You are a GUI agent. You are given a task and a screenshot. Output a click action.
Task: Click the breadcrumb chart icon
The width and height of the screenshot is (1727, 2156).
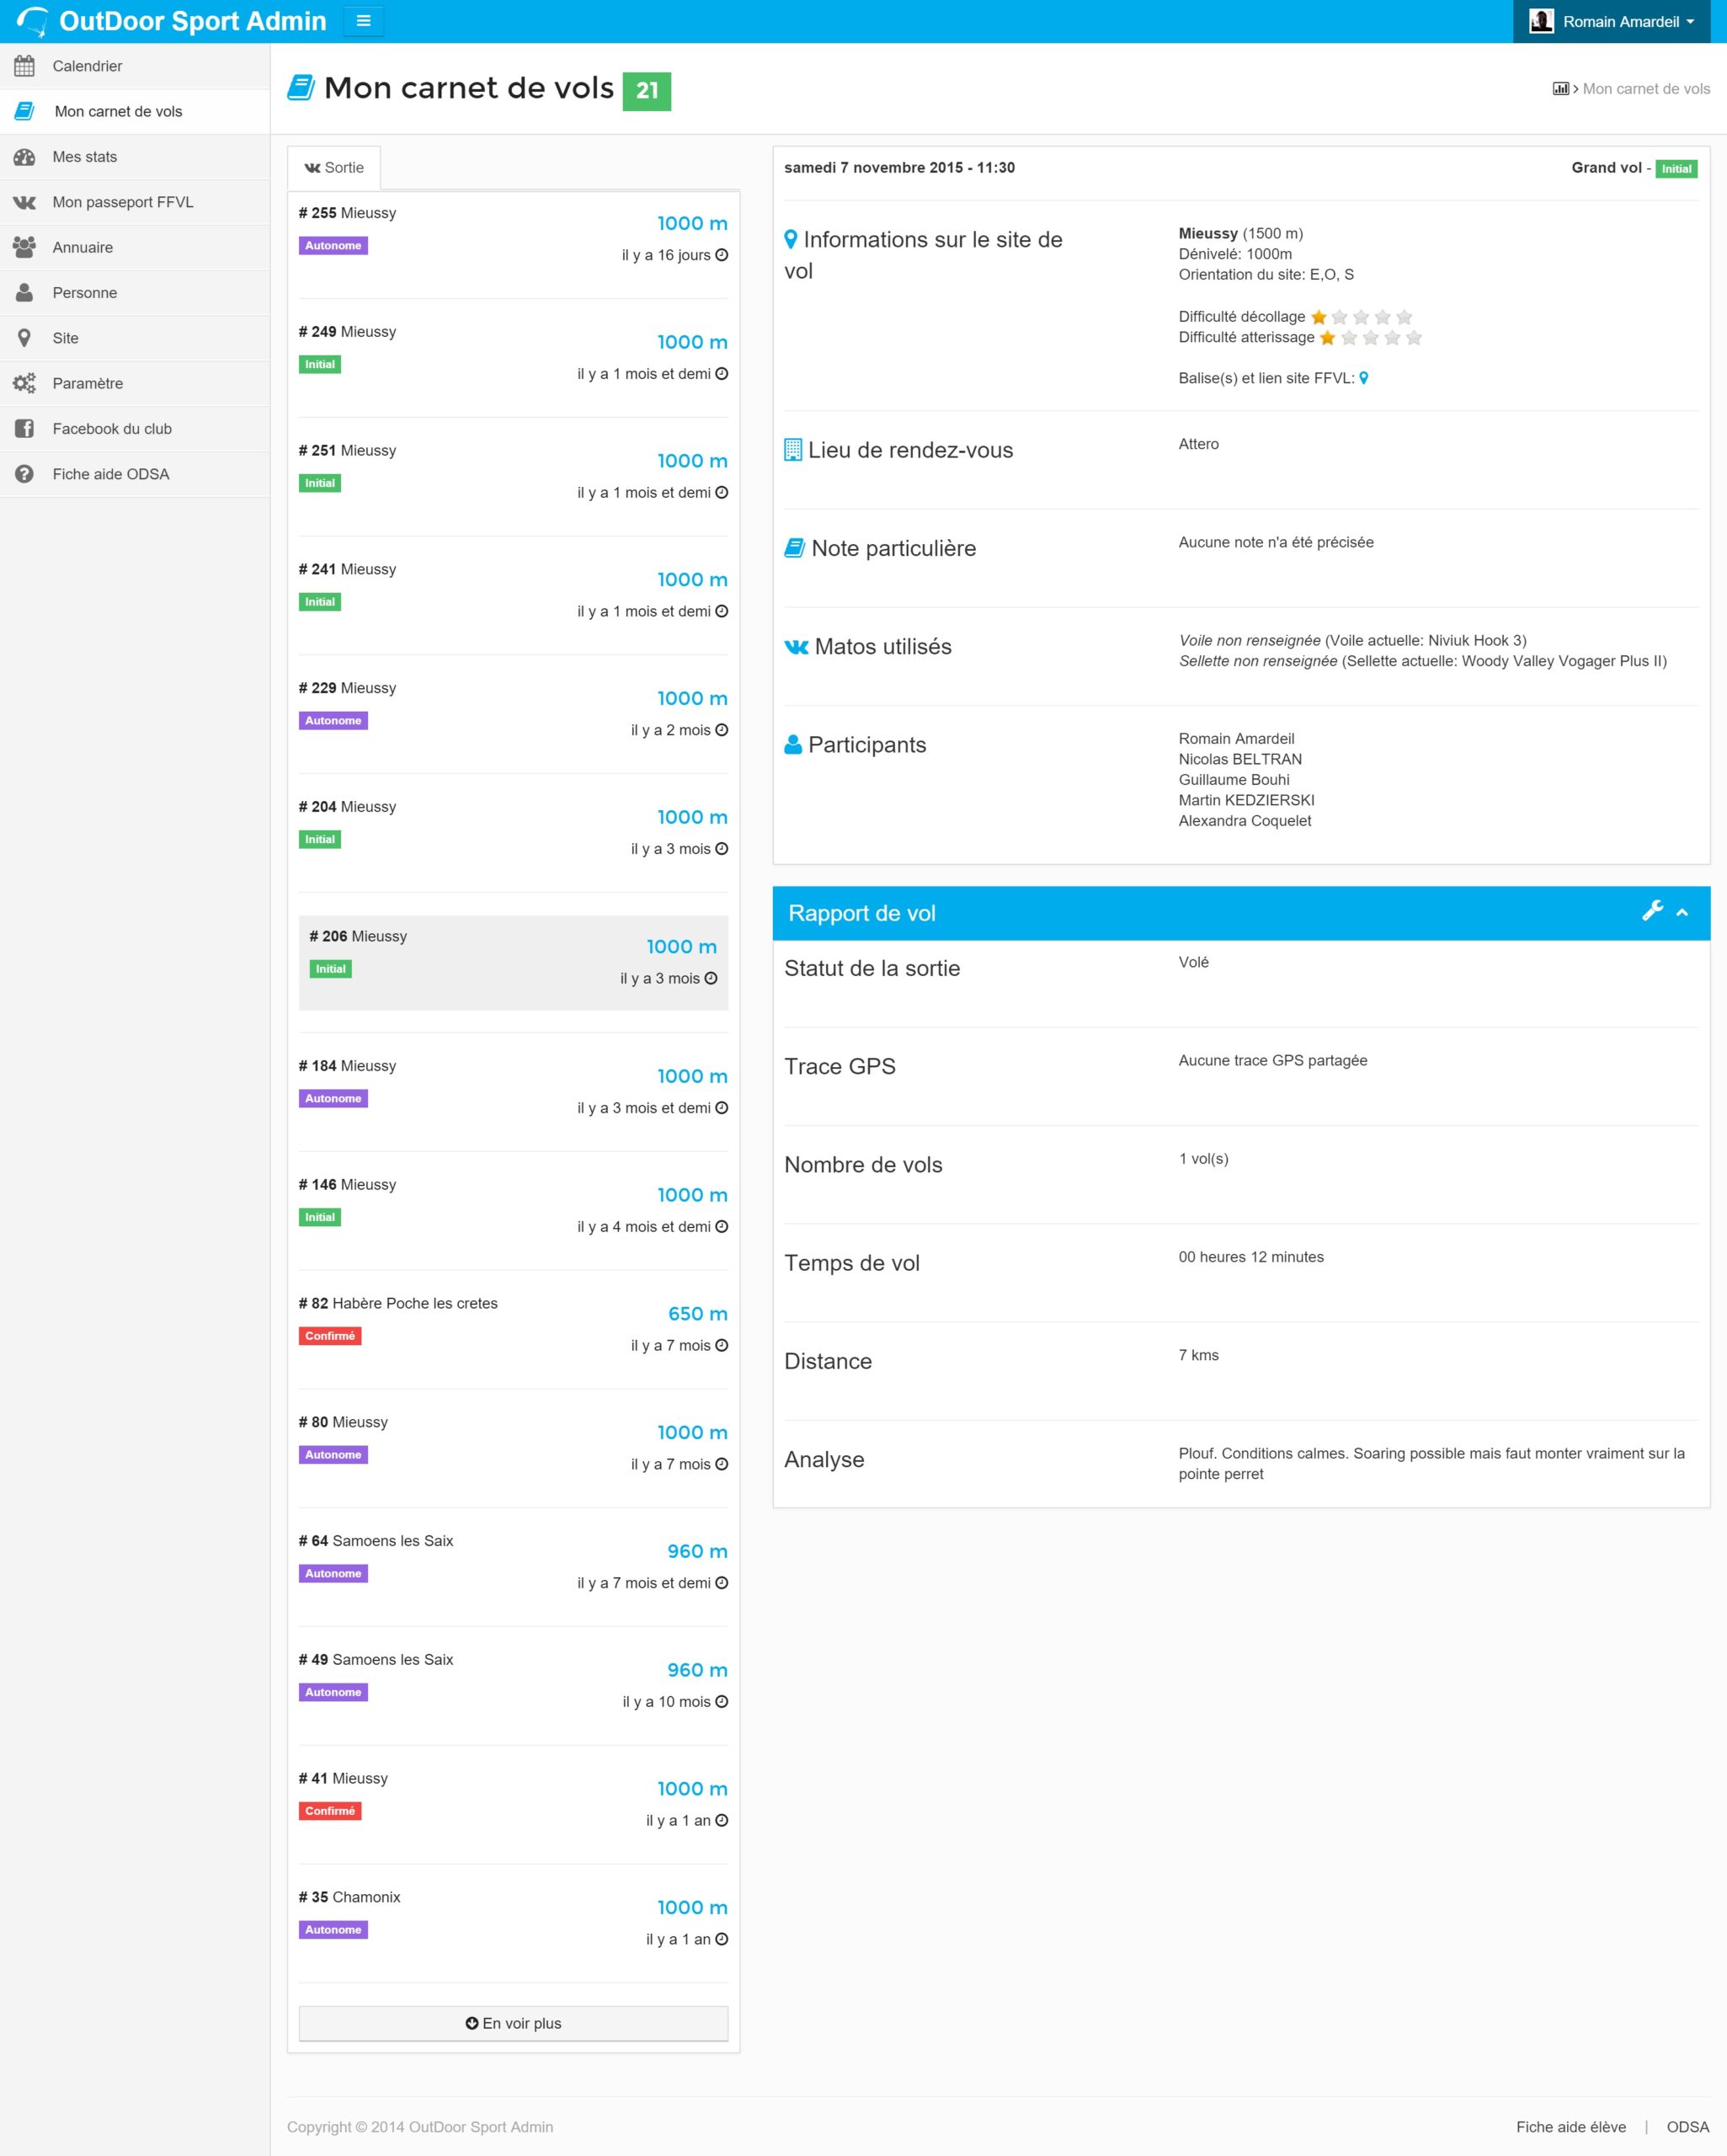[1560, 89]
